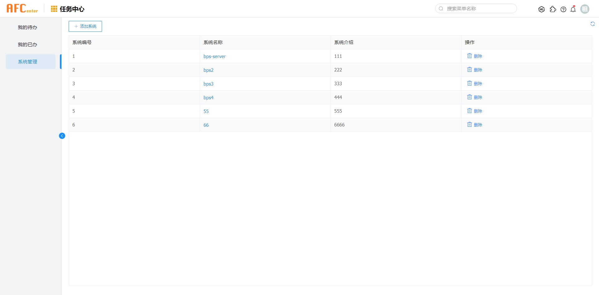Viewport: 599px width, 295px height.
Task: Select 系统管理 in the sidebar
Action: tap(27, 61)
